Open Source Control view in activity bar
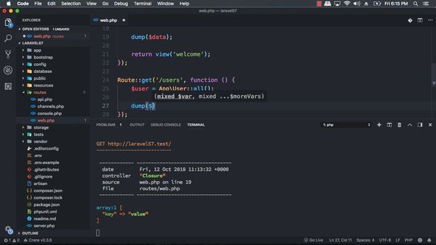Image resolution: width=436 pixels, height=245 pixels. coord(8,54)
